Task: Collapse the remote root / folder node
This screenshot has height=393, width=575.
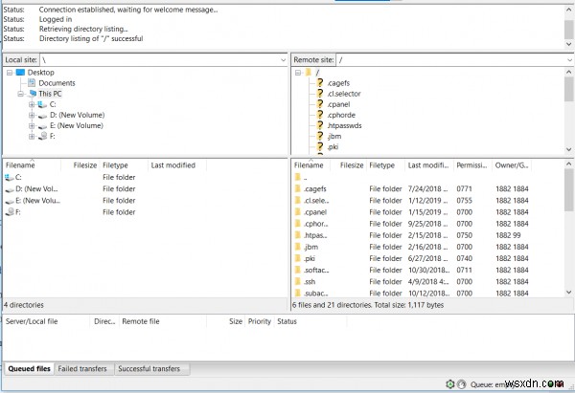Action: click(298, 73)
